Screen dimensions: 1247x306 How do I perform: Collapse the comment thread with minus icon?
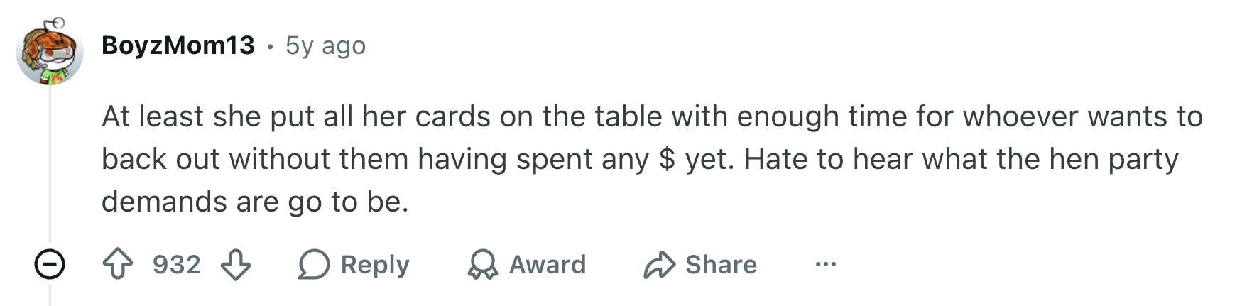(50, 265)
